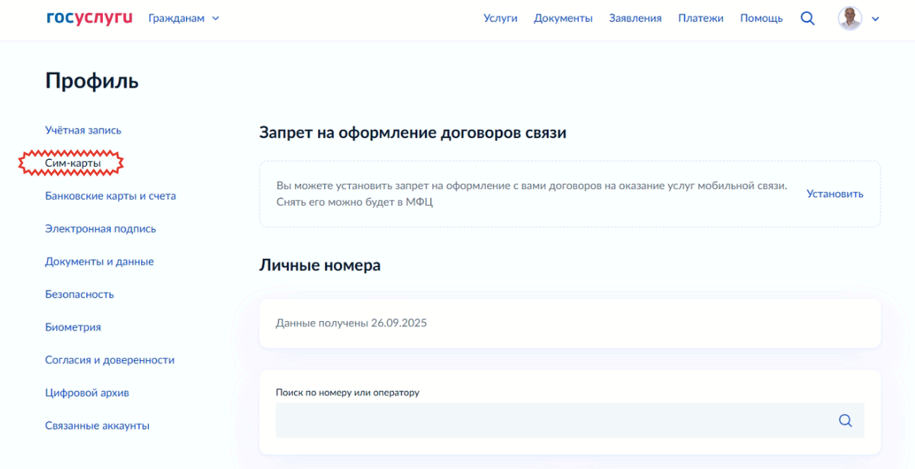
Task: Open the Услуги menu item
Action: point(500,18)
